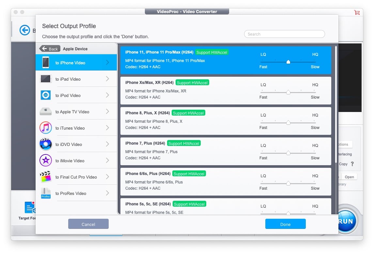
Task: Select the to iTunes Video category
Action: click(76, 128)
